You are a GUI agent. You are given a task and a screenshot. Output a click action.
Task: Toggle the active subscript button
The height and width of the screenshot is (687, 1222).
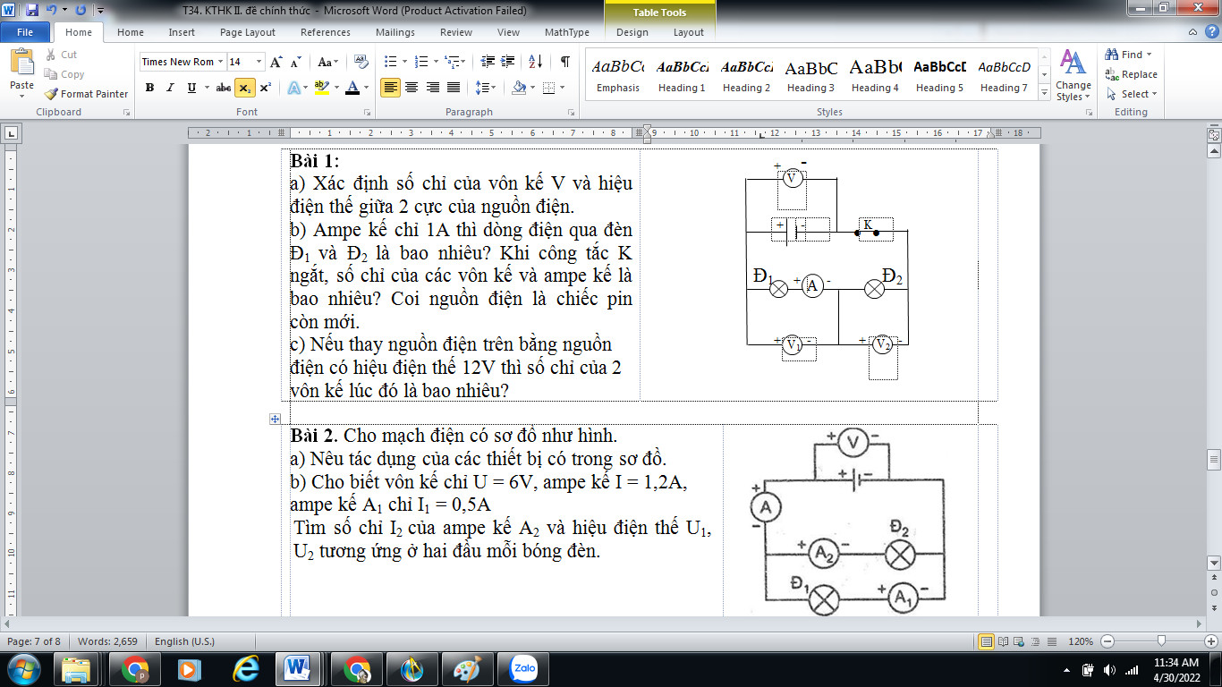pos(243,88)
